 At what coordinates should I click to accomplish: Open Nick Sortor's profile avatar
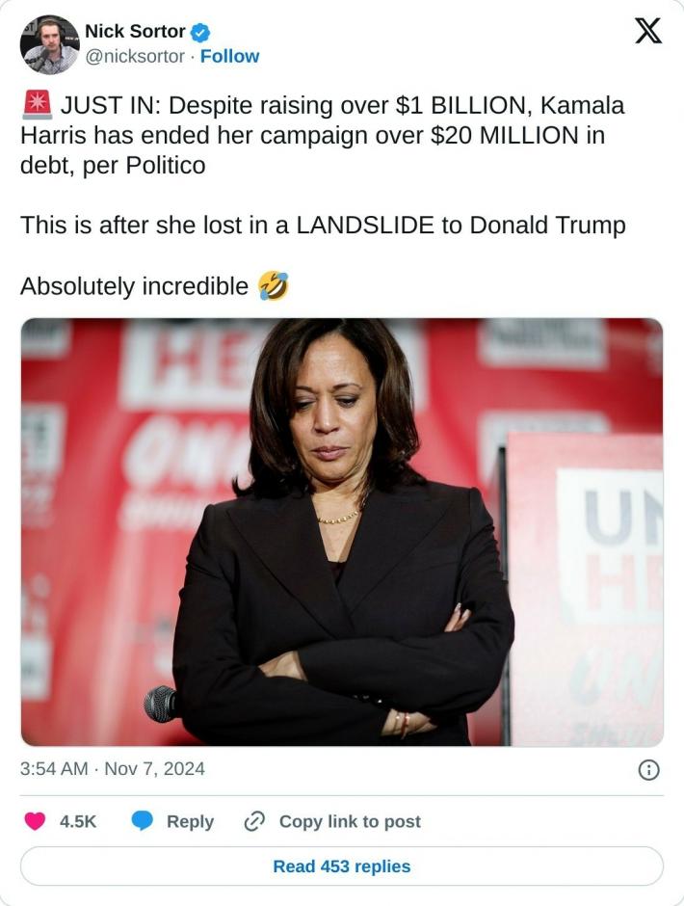coord(49,44)
